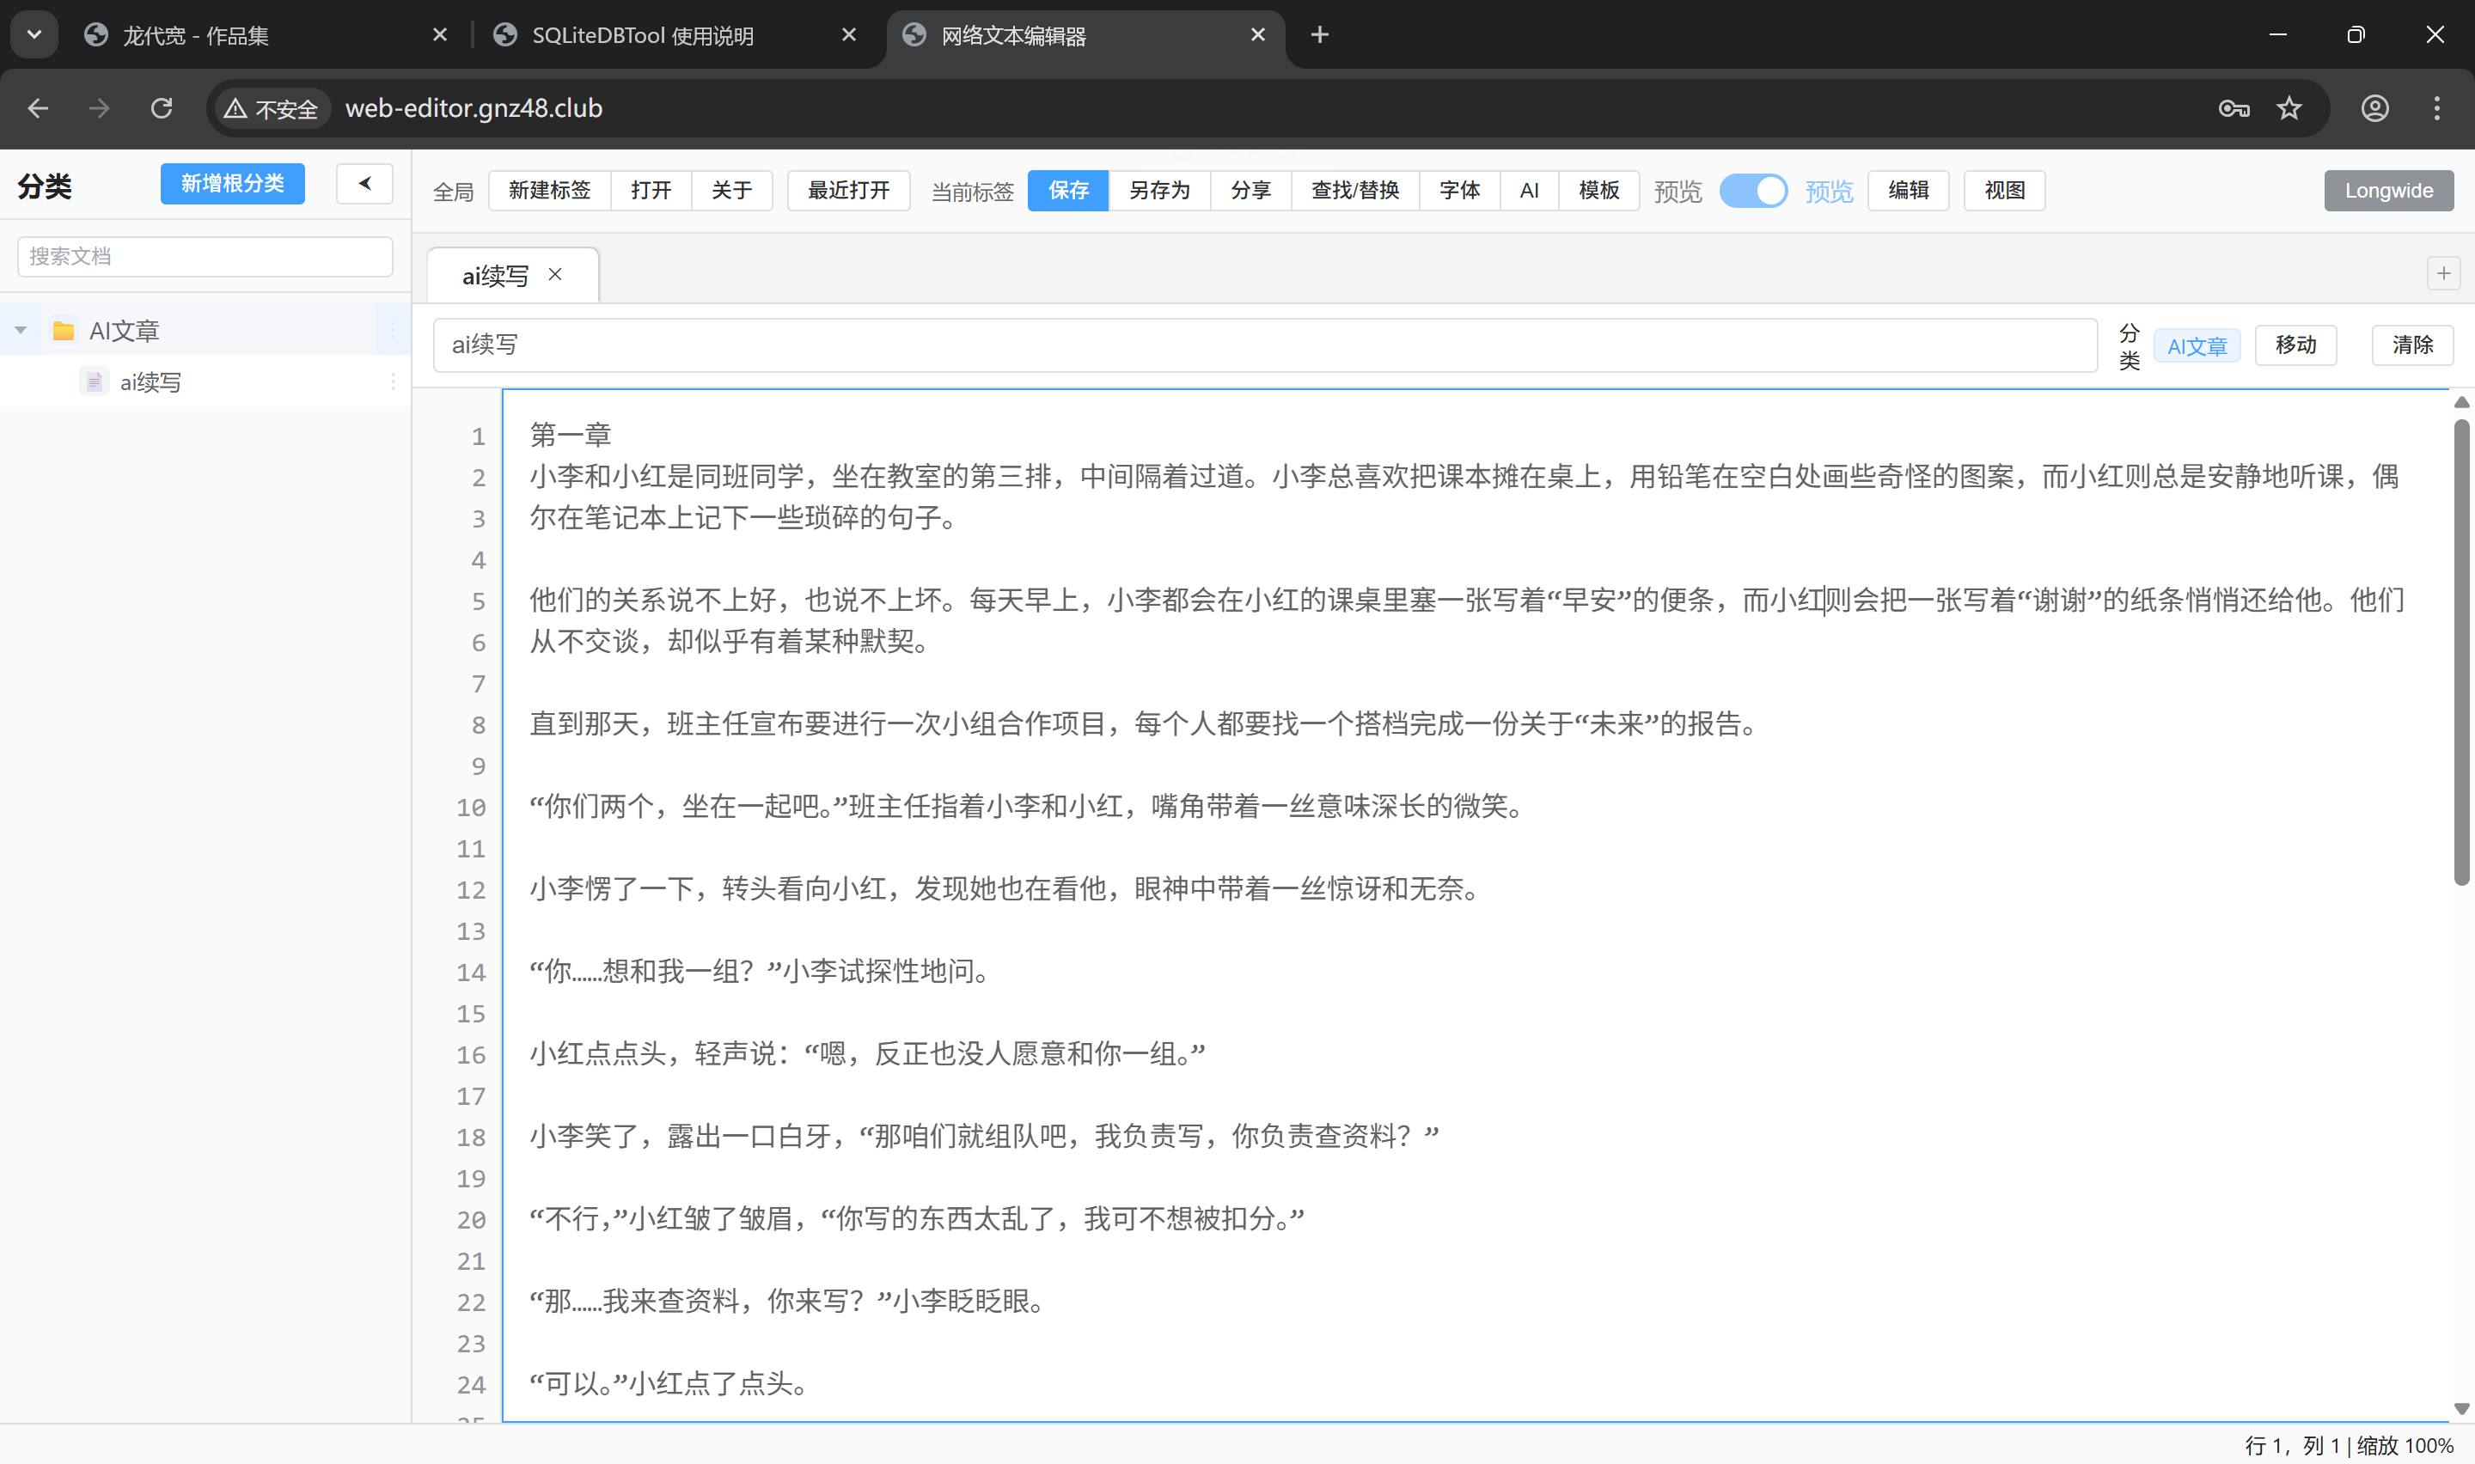
Task: Open the 查找/替换 find and replace tool
Action: click(x=1354, y=191)
